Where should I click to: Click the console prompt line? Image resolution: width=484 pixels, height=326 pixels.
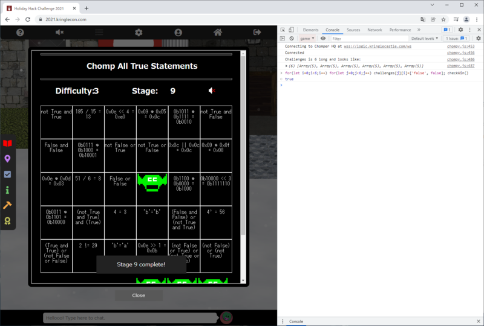[x=380, y=85]
